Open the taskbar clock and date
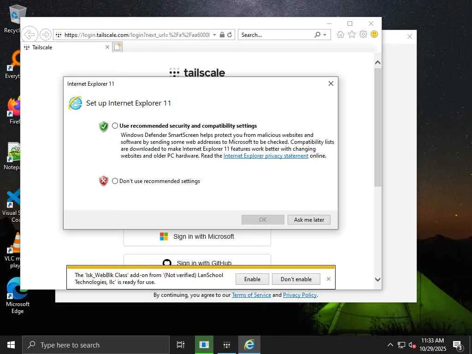This screenshot has width=472, height=354. click(432, 345)
